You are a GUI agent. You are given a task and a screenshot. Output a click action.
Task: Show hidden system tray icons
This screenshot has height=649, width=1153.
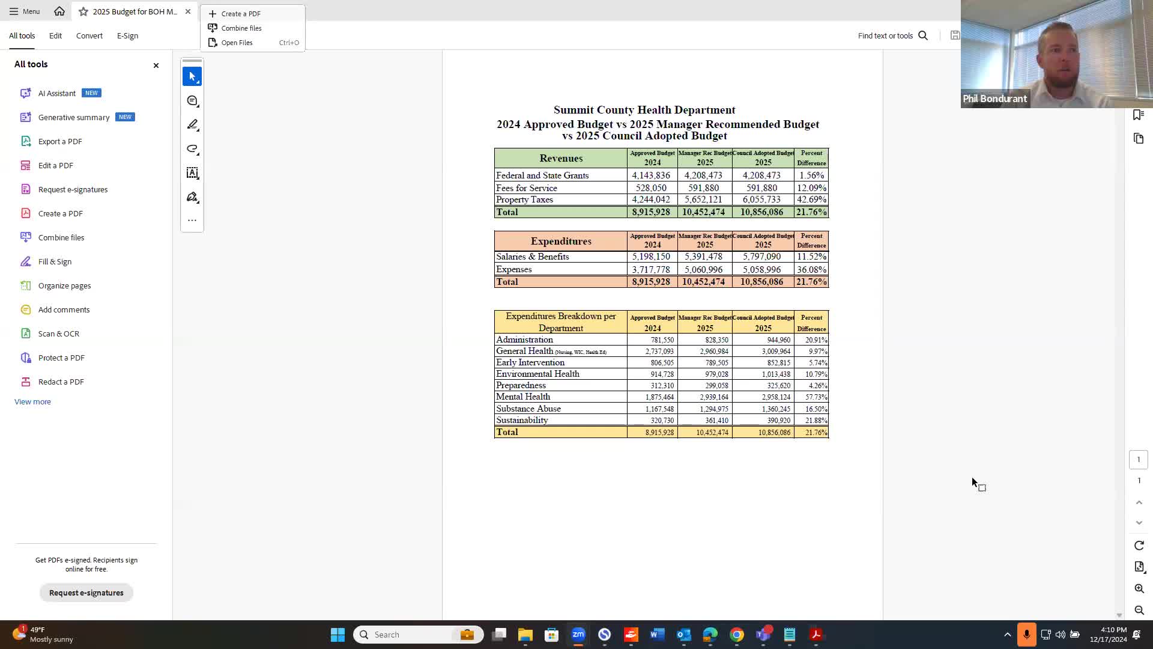1008,635
